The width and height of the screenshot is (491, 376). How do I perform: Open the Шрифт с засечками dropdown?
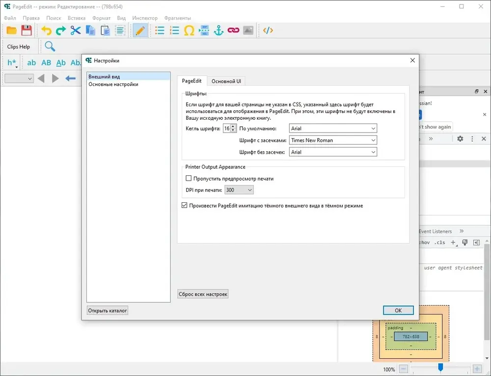pyautogui.click(x=333, y=140)
